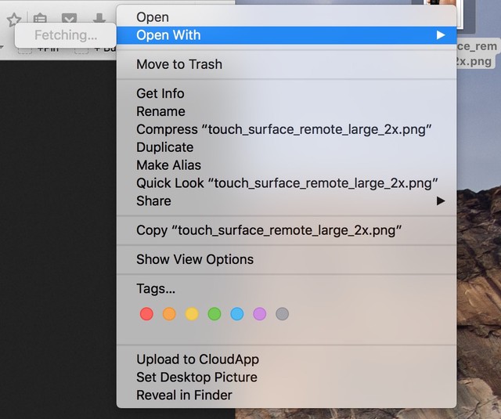Apply the purple tag color
This screenshot has height=419, width=501.
[260, 314]
